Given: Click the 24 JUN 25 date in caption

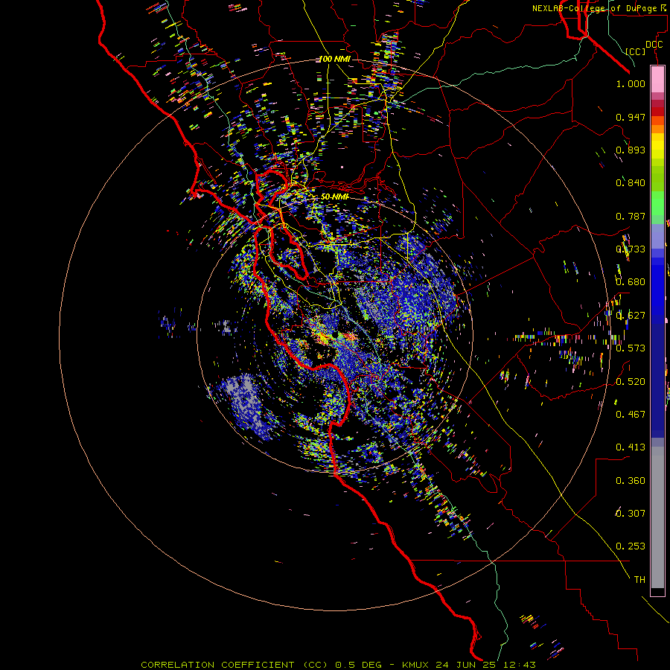Looking at the screenshot, I should [466, 665].
